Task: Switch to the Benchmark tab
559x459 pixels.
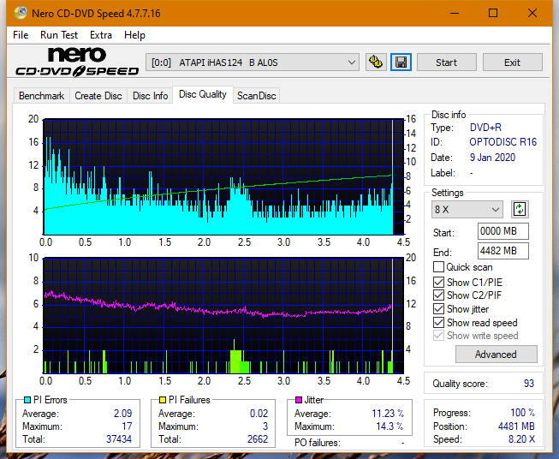Action: [41, 96]
